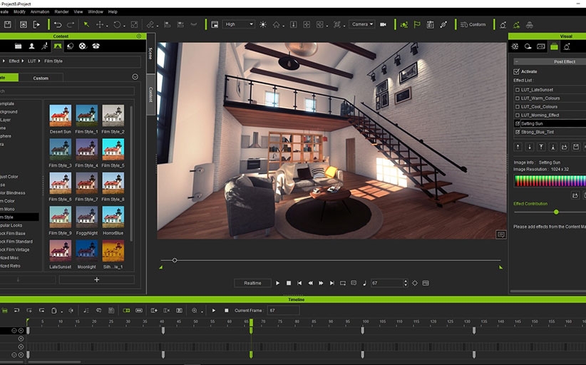This screenshot has width=586, height=365.
Task: Click the flag icon in the top toolbar
Action: (417, 24)
